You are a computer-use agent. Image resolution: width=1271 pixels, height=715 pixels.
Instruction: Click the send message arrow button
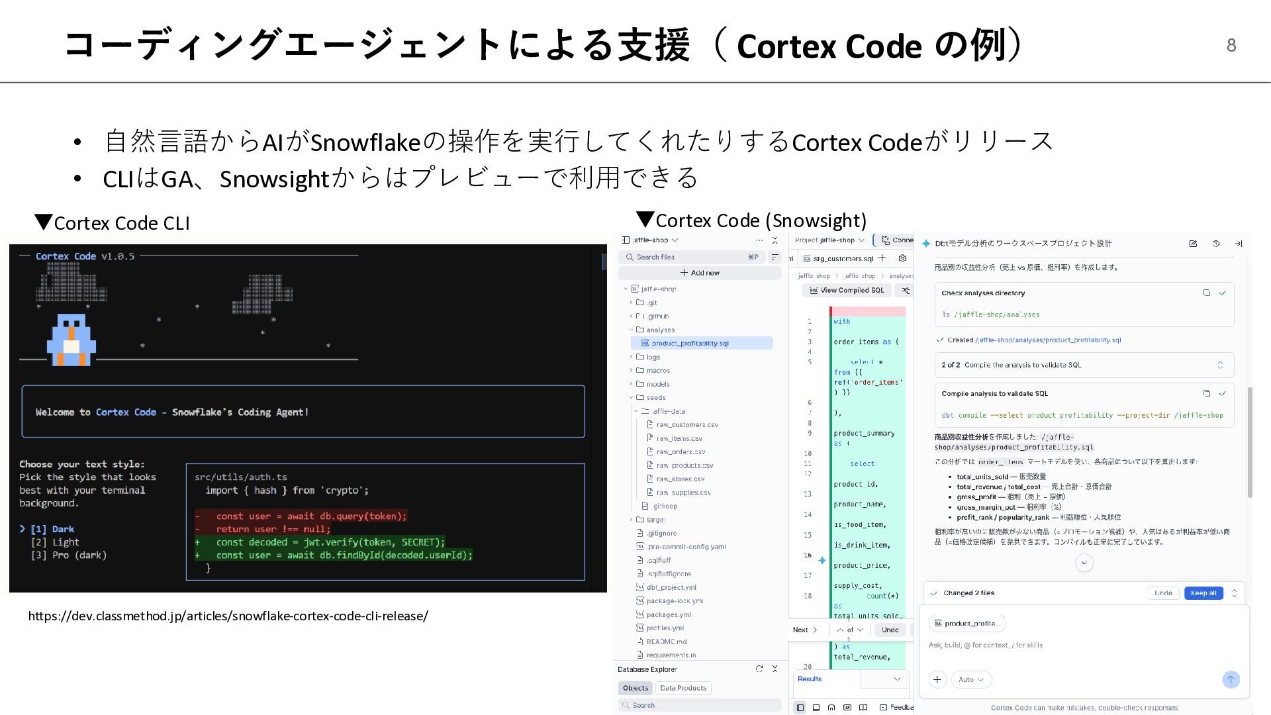click(x=1231, y=679)
